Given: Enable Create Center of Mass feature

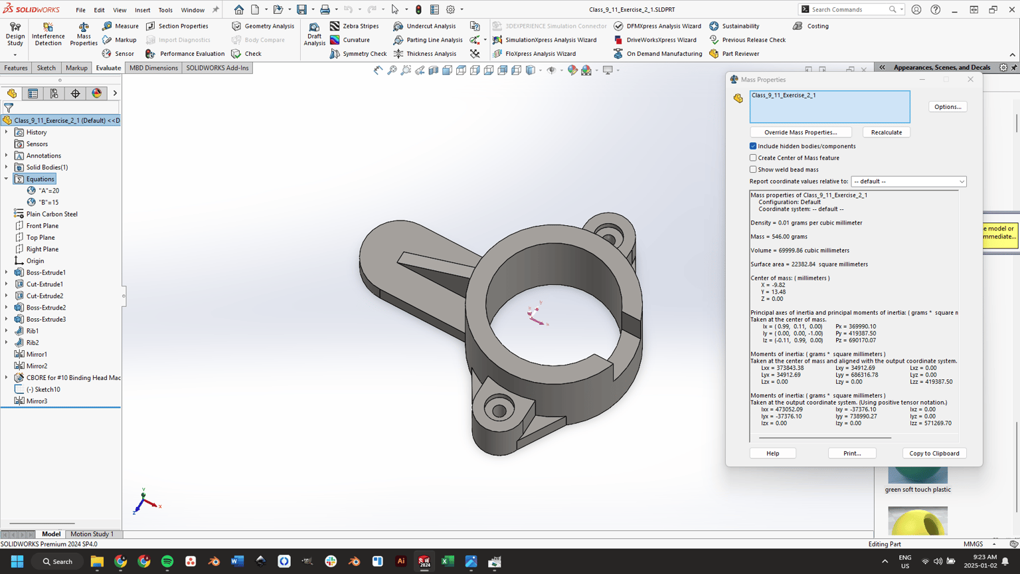Looking at the screenshot, I should click(x=753, y=158).
